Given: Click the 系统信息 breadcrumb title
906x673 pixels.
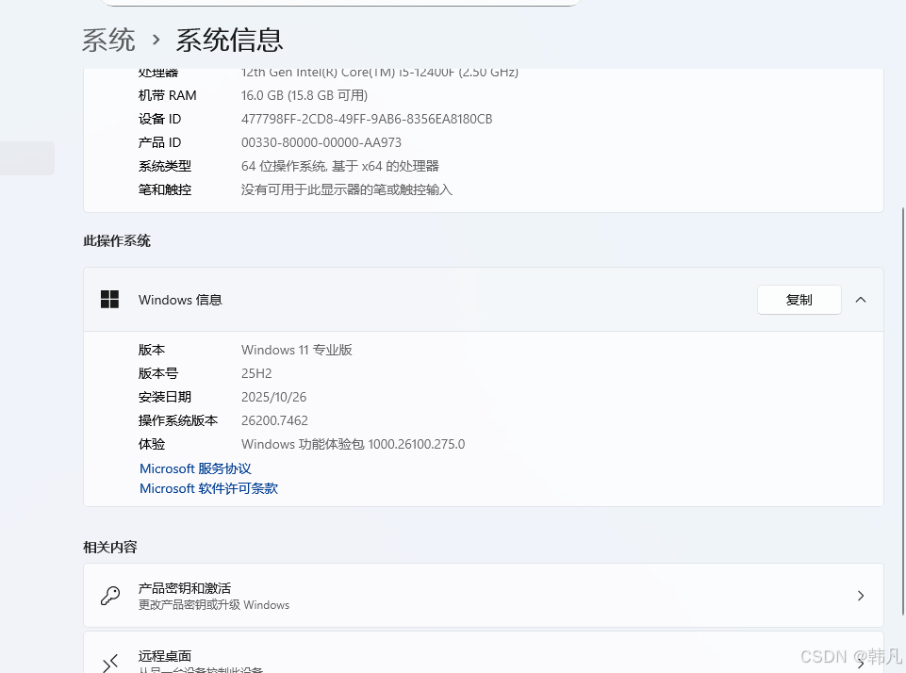Looking at the screenshot, I should pyautogui.click(x=229, y=40).
